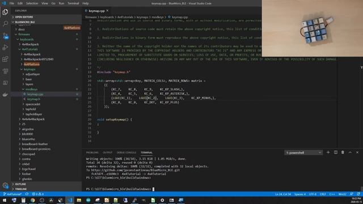This screenshot has width=363, height=204.
Task: Collapse the 4x4Tutorials folder
Action: coord(29,49)
